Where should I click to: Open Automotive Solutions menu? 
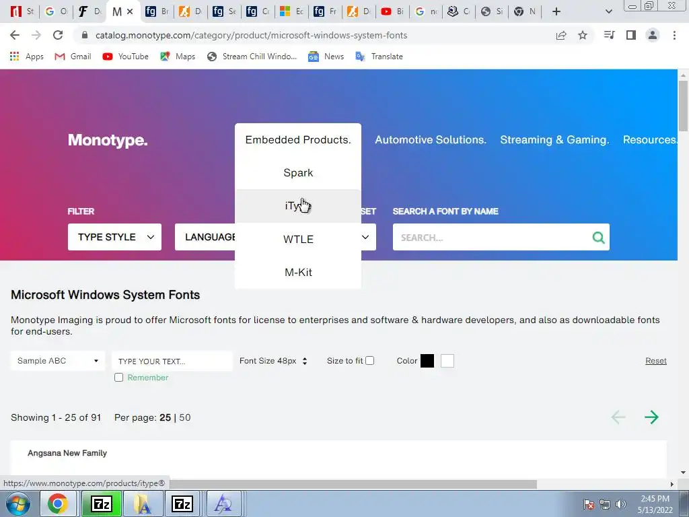(x=430, y=140)
